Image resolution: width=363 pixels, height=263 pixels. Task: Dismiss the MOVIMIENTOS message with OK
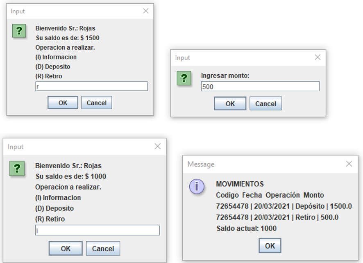coord(270,246)
